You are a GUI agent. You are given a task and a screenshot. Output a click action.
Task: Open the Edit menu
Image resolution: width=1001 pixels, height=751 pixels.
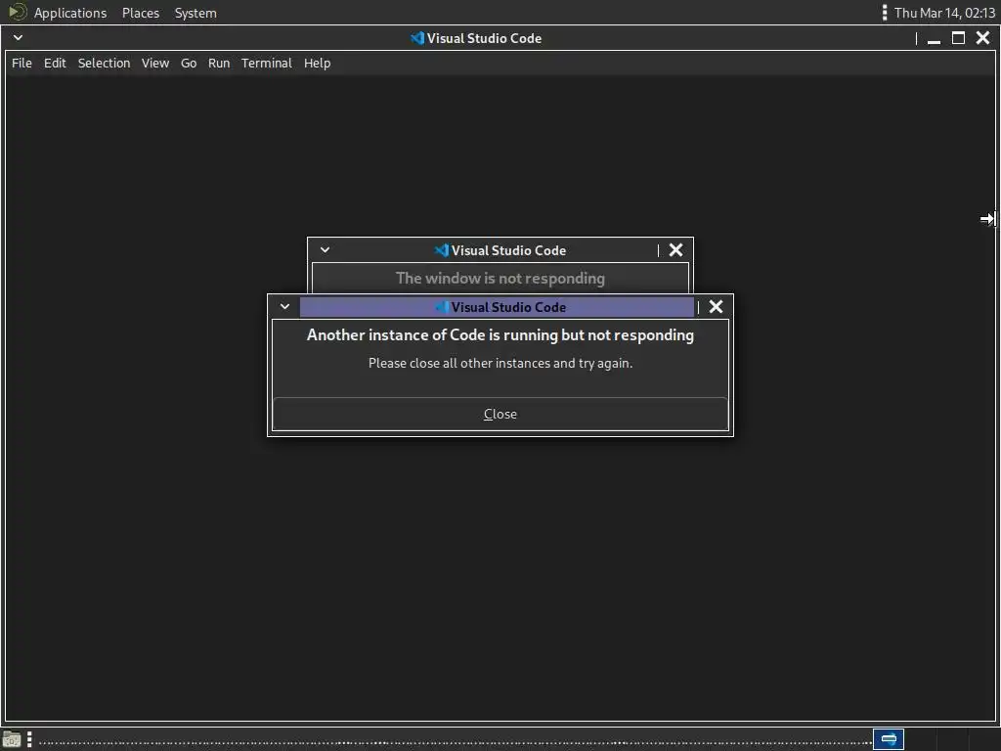[55, 64]
